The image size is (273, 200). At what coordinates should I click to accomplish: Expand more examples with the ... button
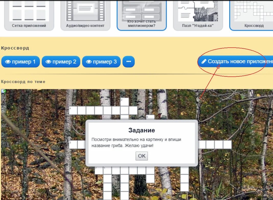(129, 61)
